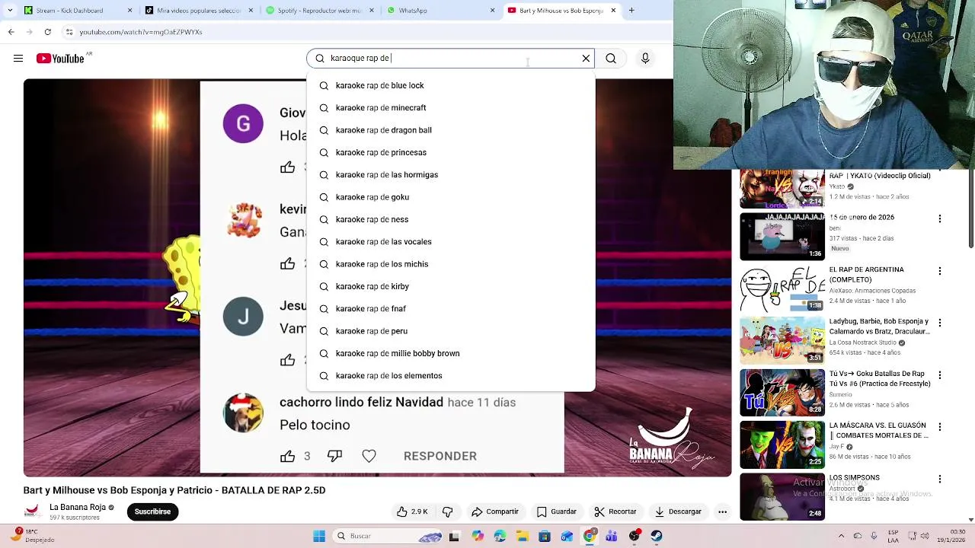
Task: Open the three-dot more actions button
Action: (722, 511)
